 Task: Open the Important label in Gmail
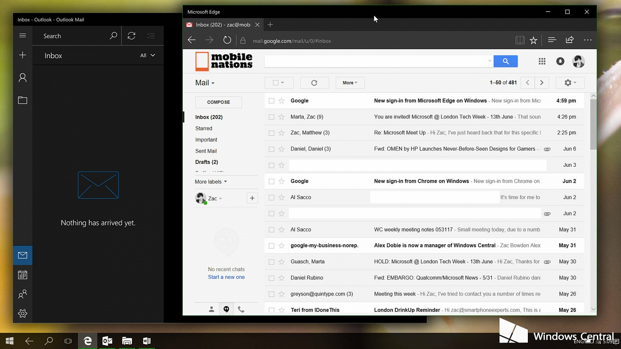[x=206, y=140]
